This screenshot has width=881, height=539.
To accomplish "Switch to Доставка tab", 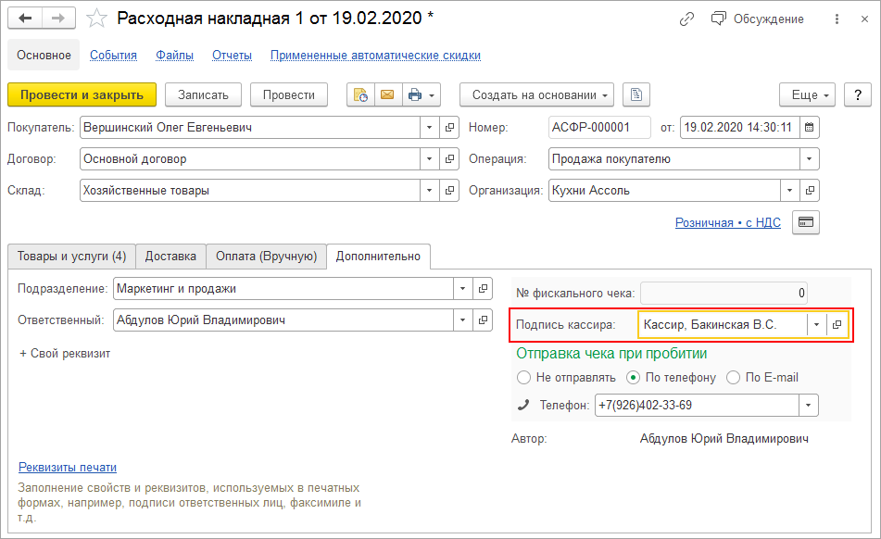I will [x=170, y=256].
